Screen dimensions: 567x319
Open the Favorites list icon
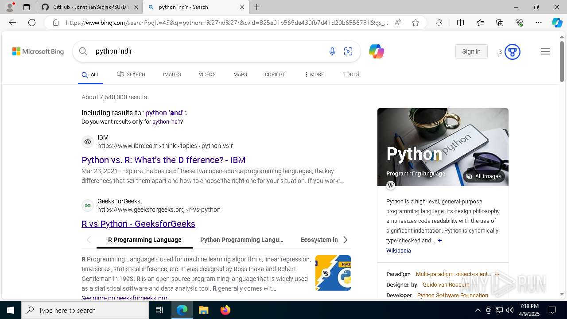(480, 23)
